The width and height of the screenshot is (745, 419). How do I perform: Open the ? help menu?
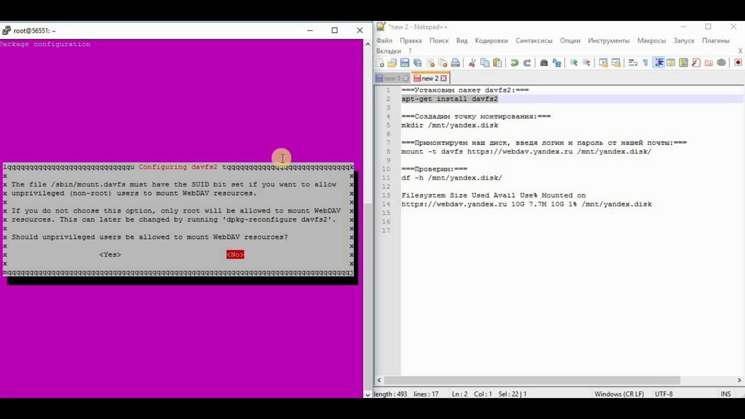pos(410,51)
